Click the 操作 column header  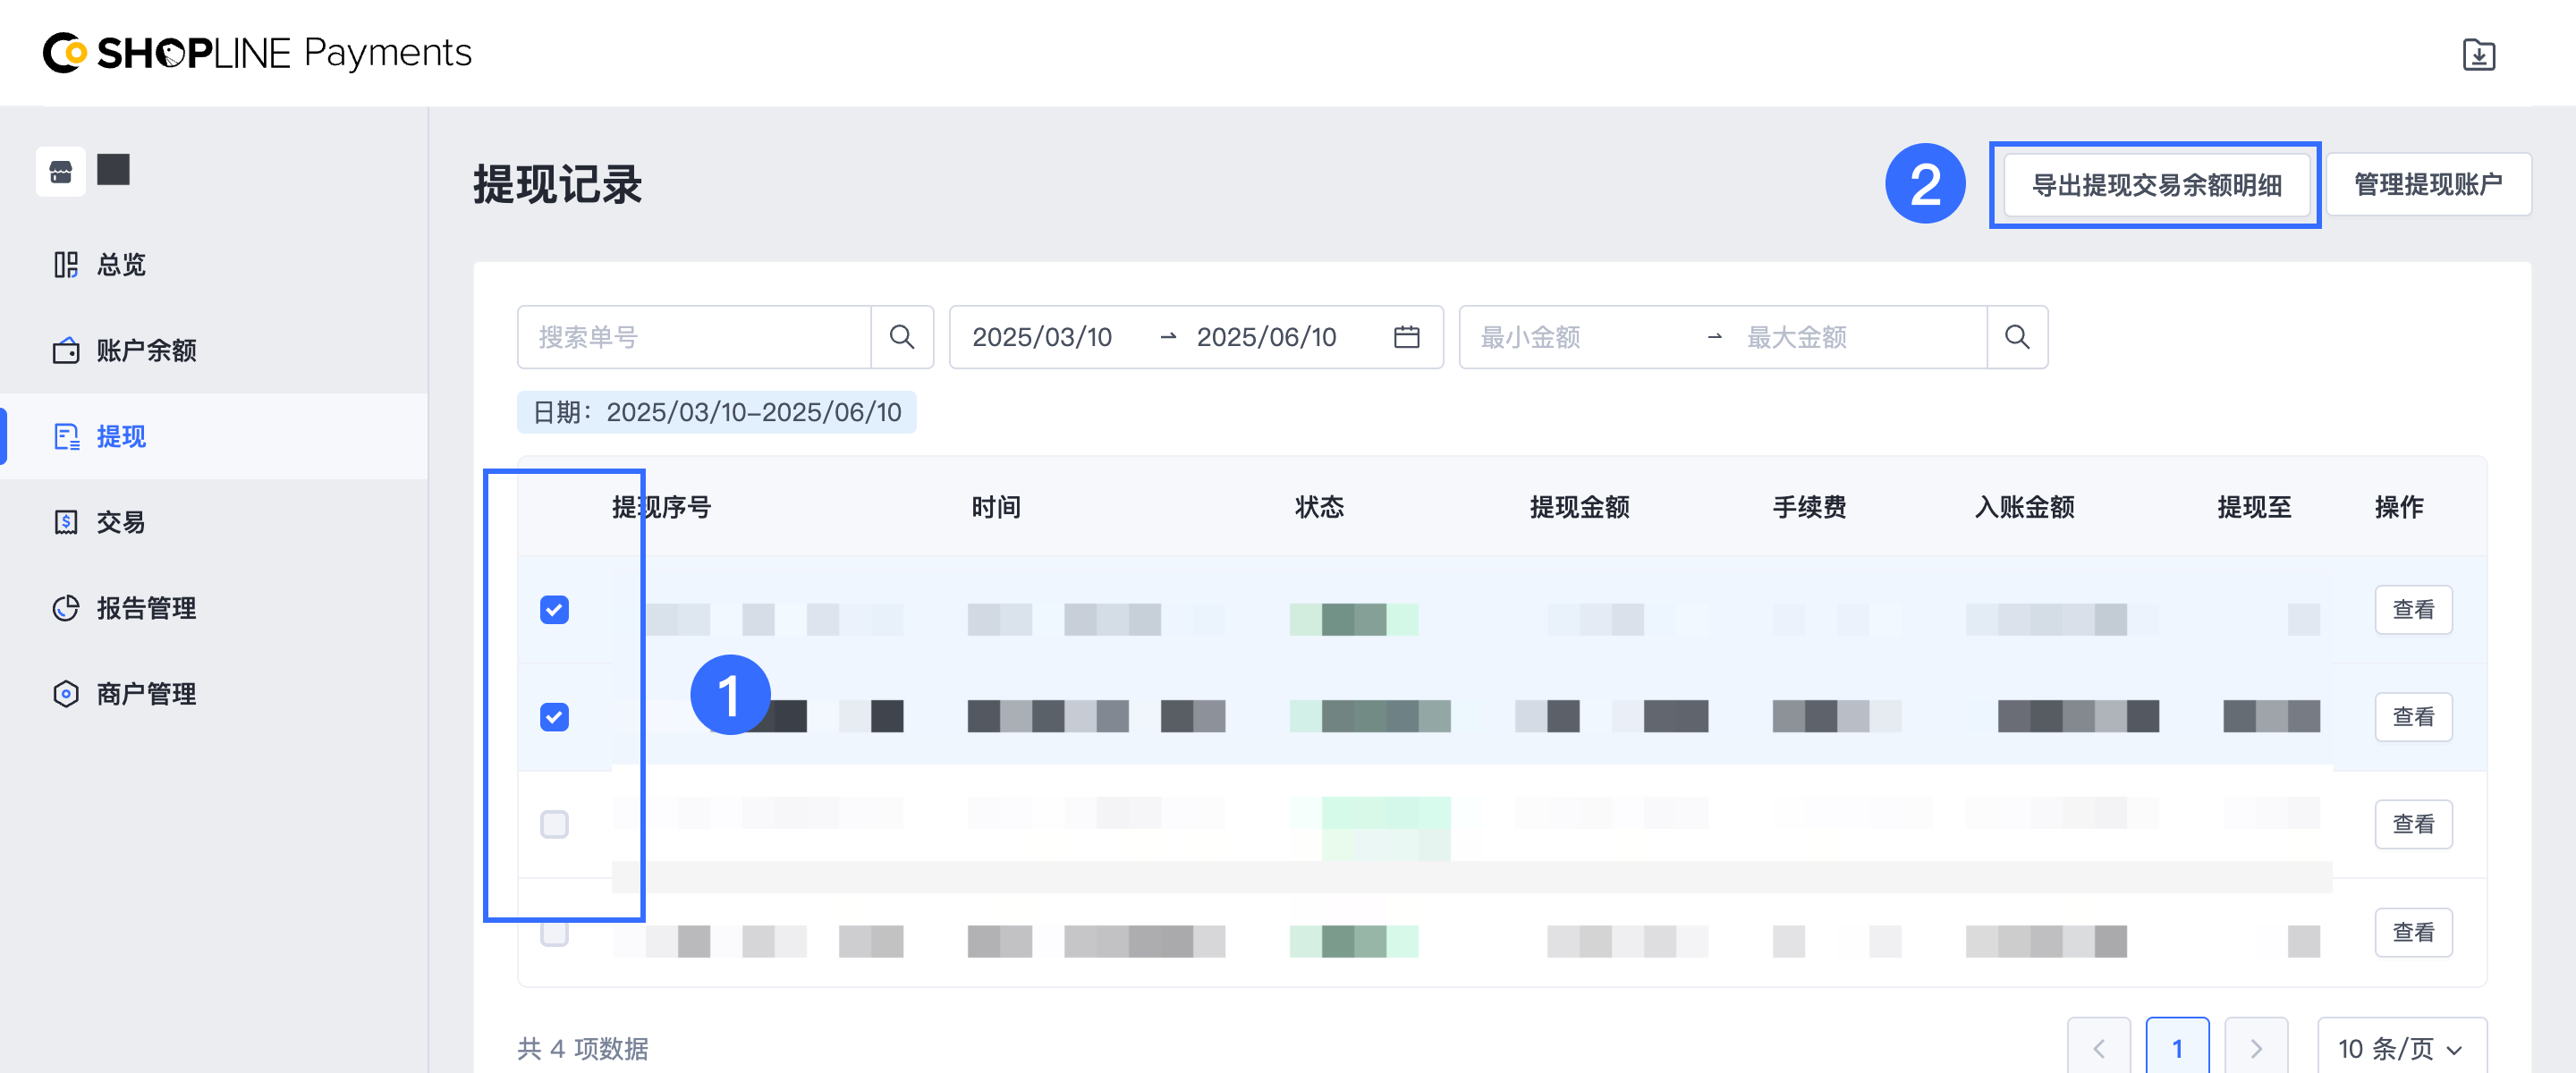[2399, 508]
